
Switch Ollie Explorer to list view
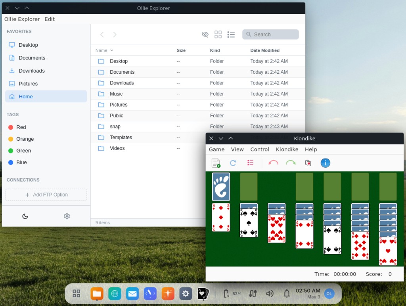coord(231,34)
